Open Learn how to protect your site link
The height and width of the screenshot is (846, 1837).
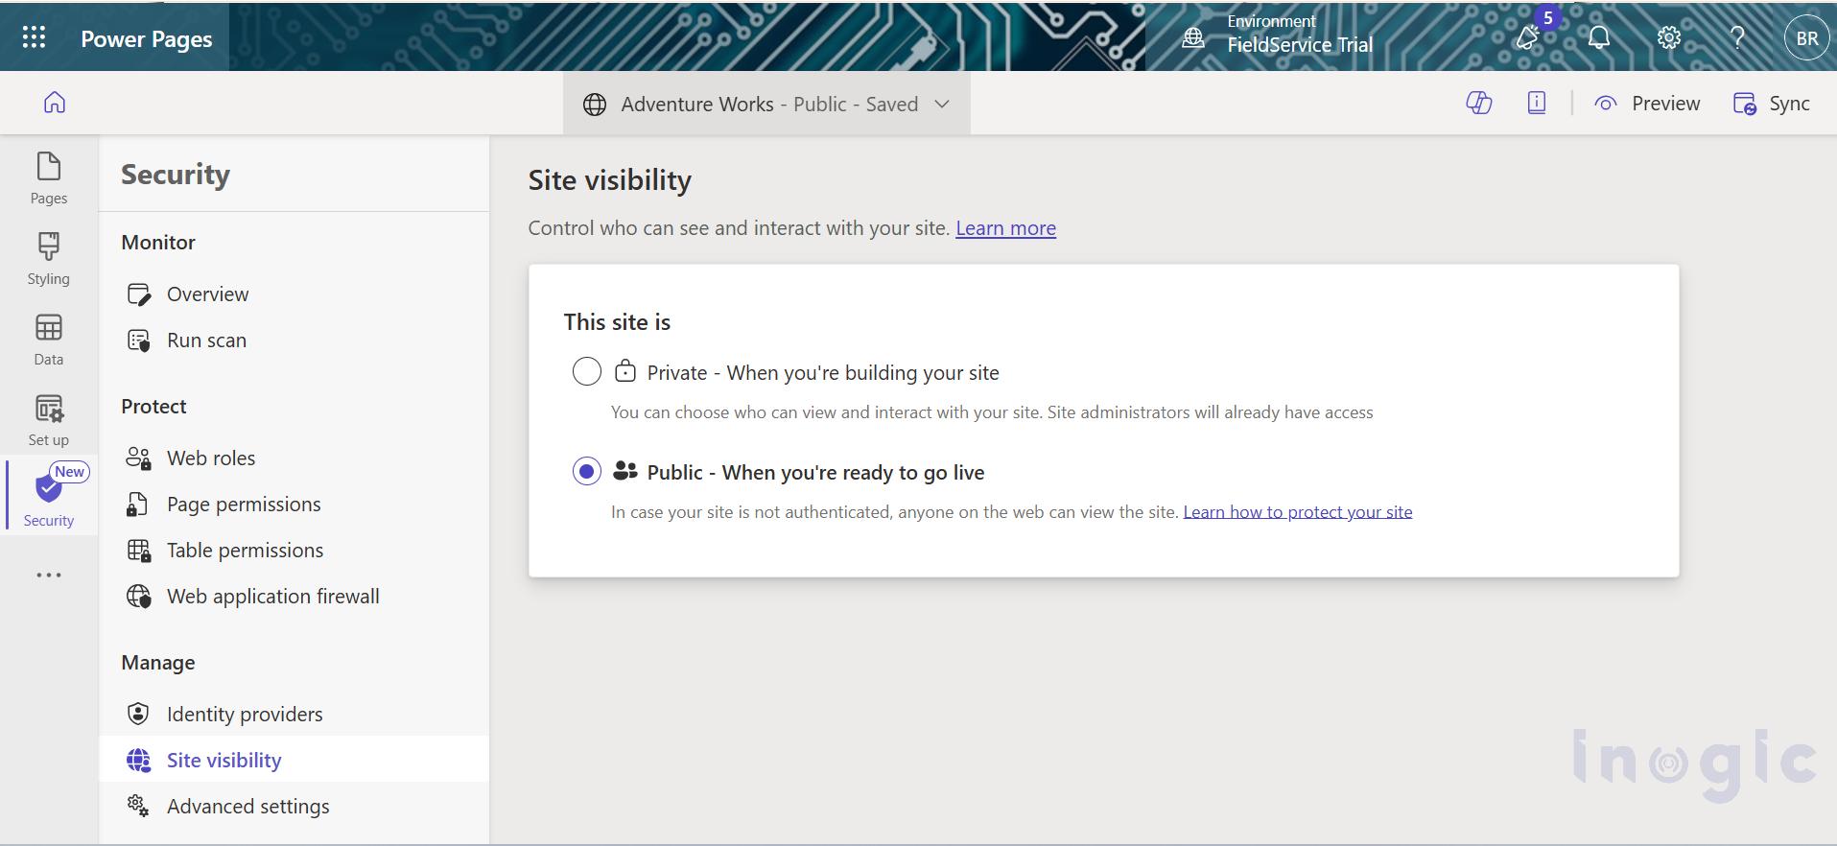(1298, 512)
